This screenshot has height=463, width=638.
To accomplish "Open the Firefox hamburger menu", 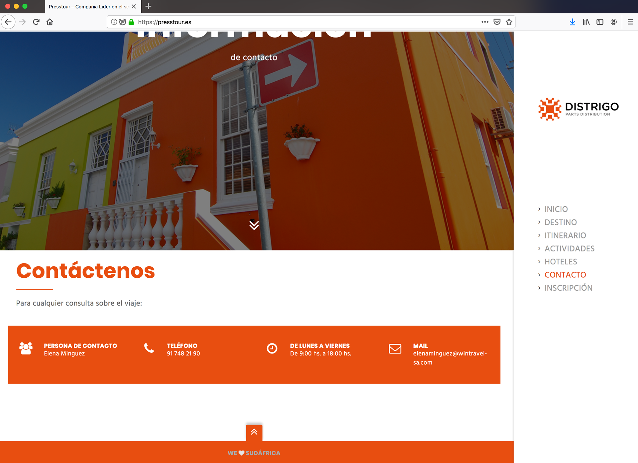I will tap(630, 22).
